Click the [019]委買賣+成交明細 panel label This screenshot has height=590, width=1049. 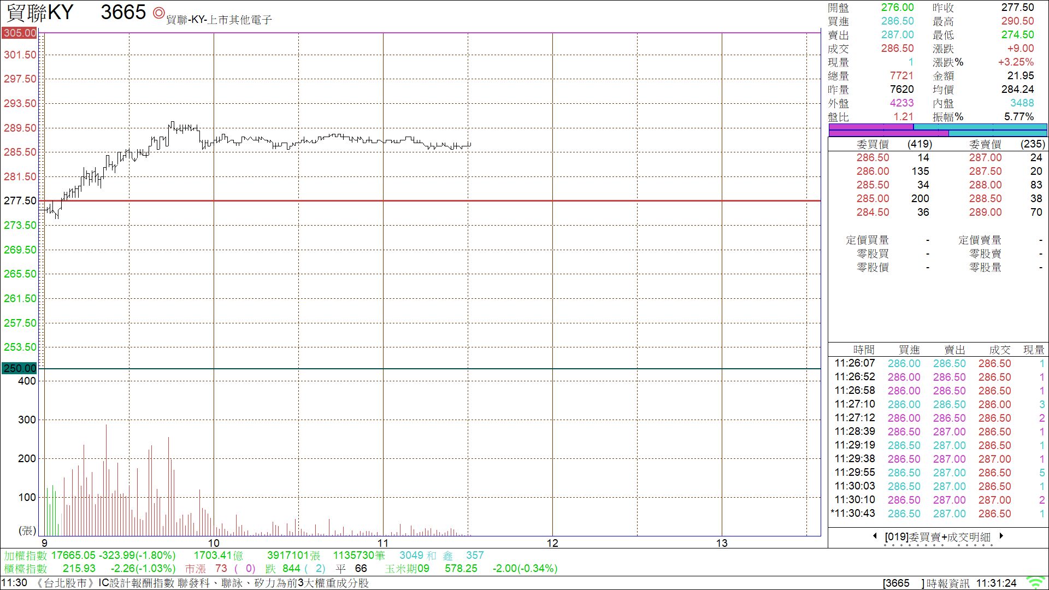938,537
